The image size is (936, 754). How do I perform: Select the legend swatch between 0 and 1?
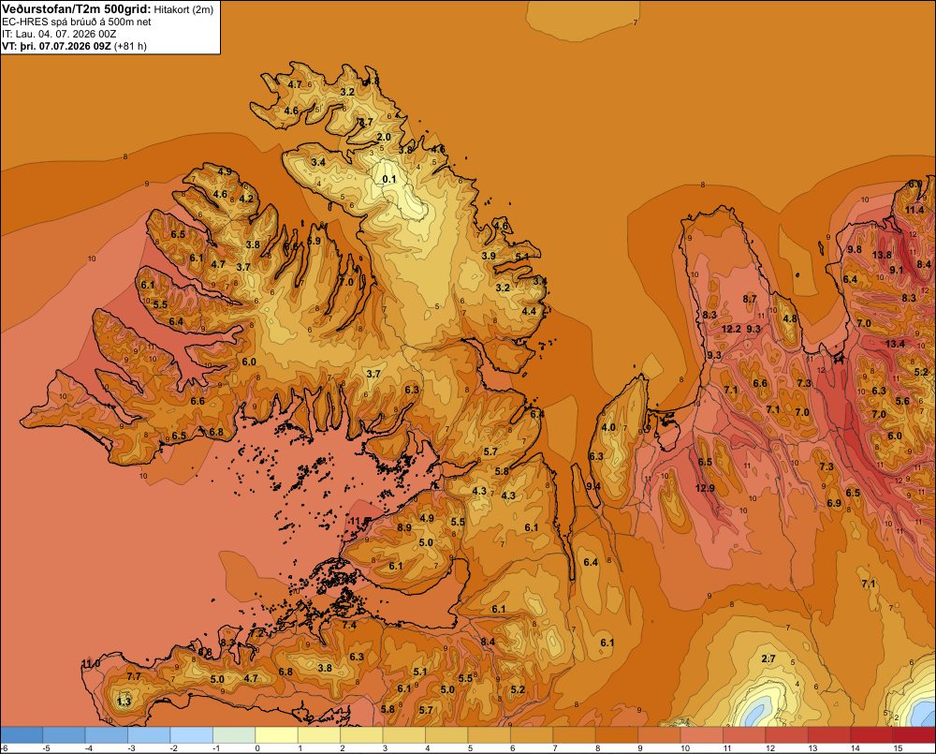click(276, 735)
